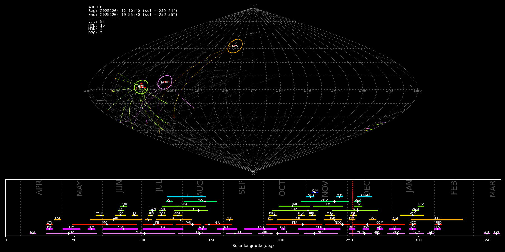505x252 pixels.
Task: Click the DEC month label in timeline
Action: (367, 188)
